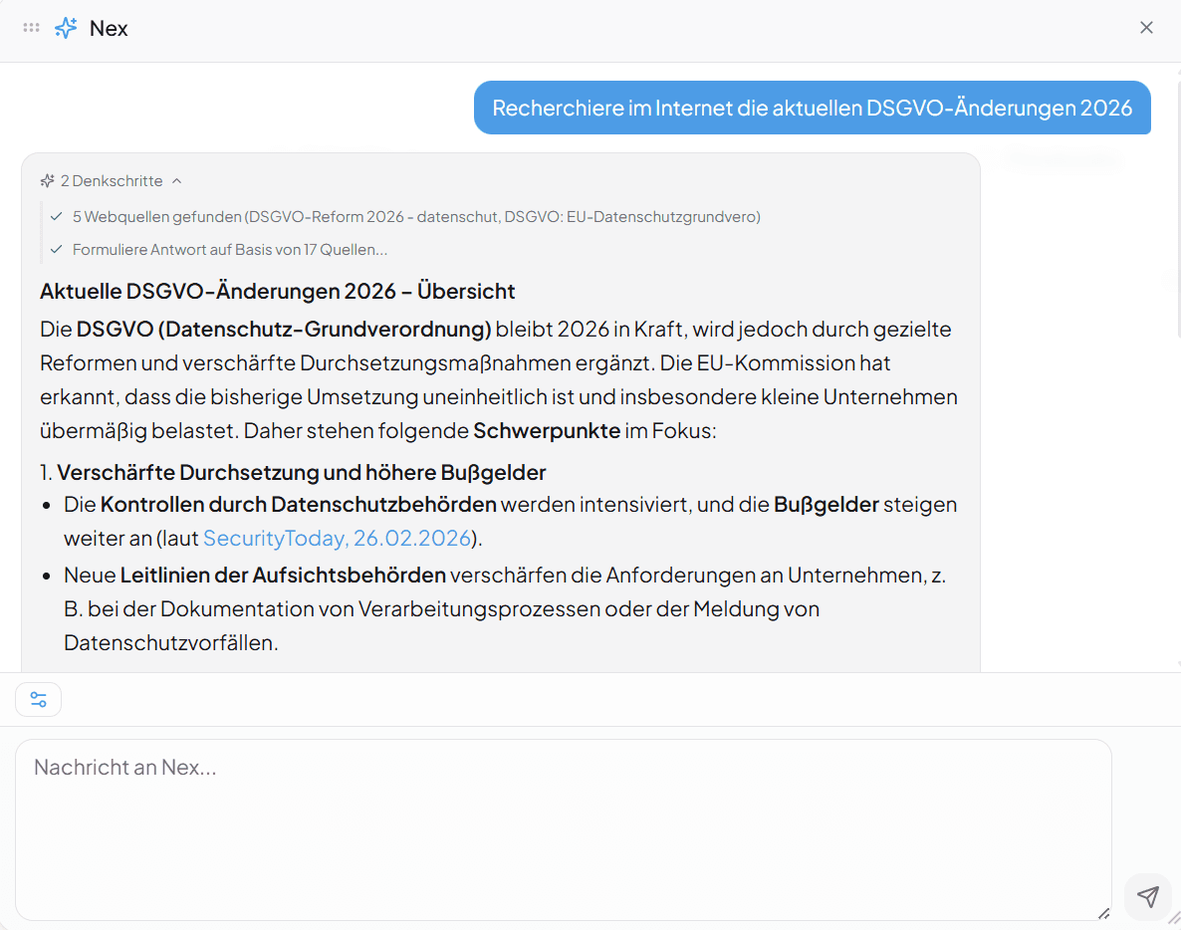The width and height of the screenshot is (1181, 930).
Task: Click the blue Nex sparkle logo
Action: pos(65,27)
